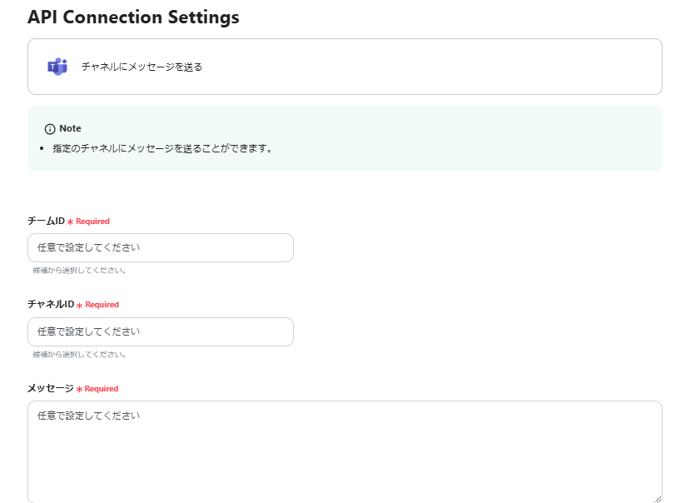Image resolution: width=700 pixels, height=503 pixels.
Task: Click the チームID input field
Action: click(160, 248)
